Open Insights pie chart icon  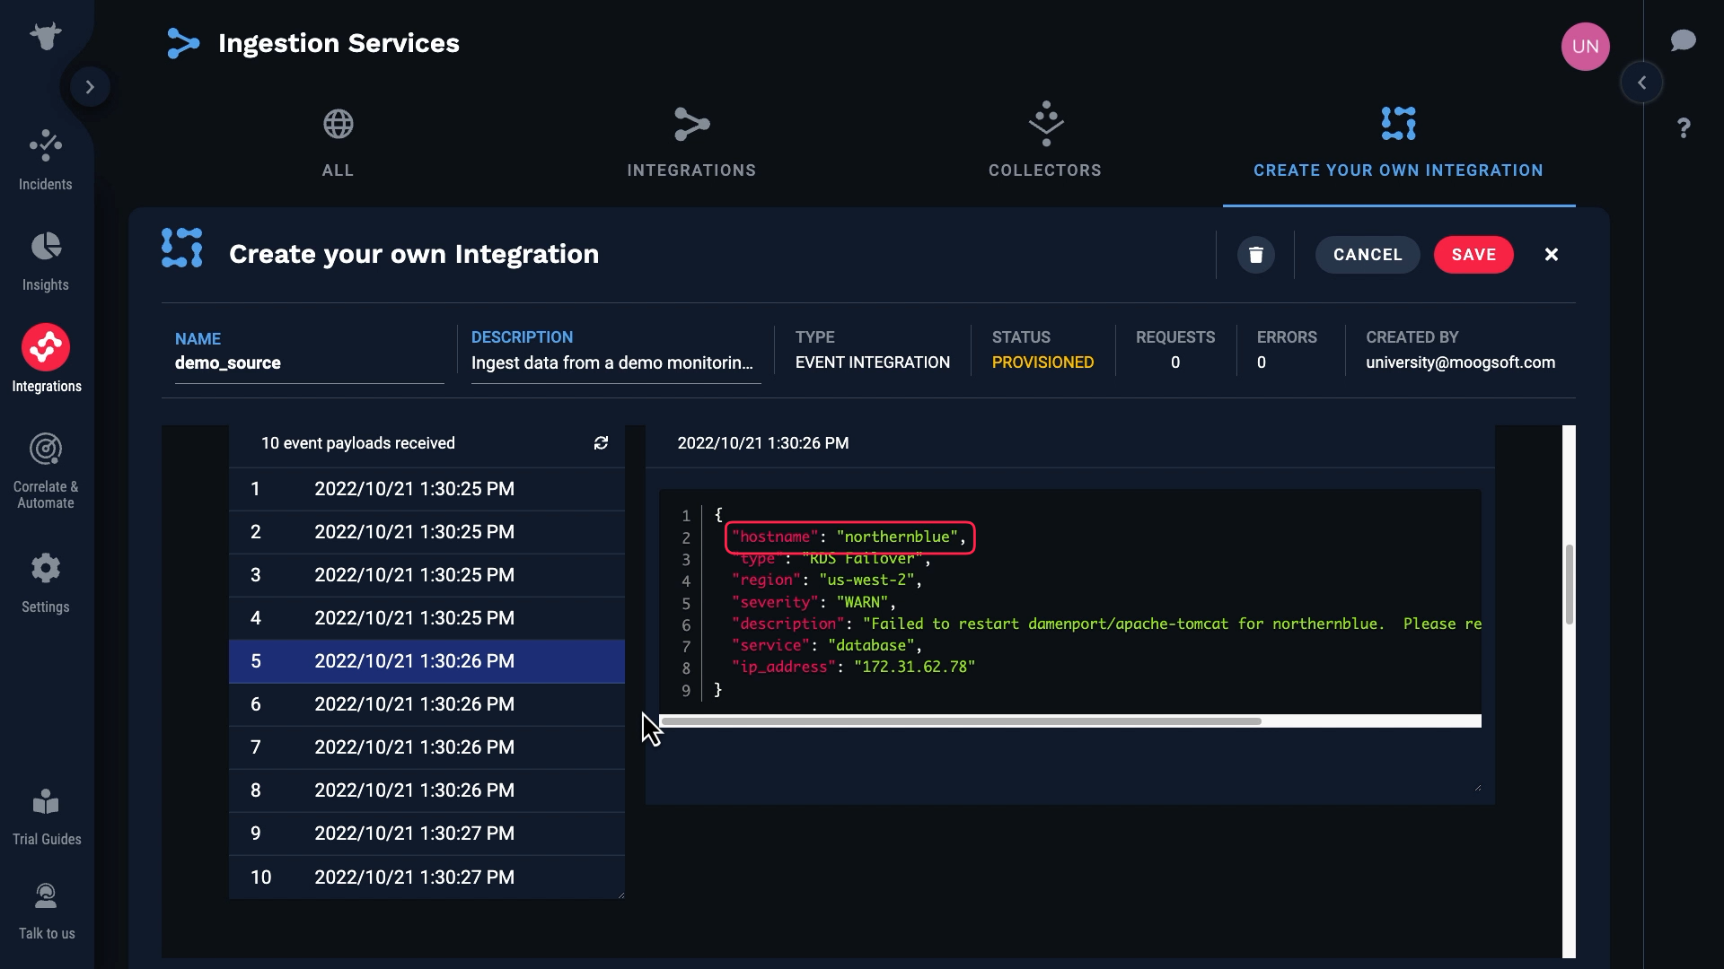click(45, 247)
